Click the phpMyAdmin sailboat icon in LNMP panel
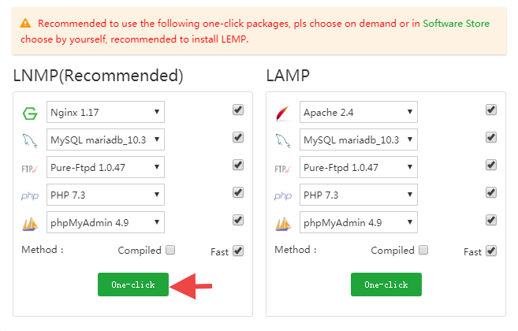 click(x=30, y=224)
